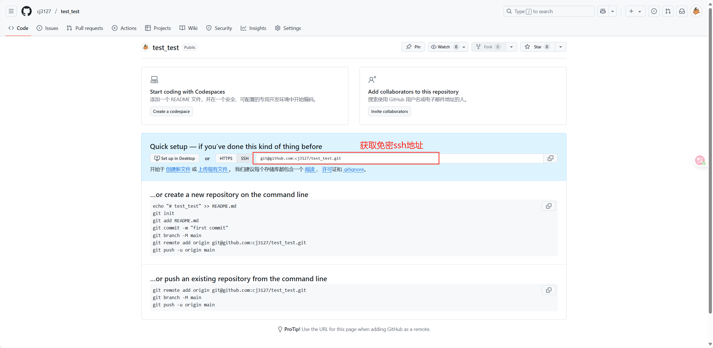713x348 pixels.
Task: Switch to the Wiki tab
Action: coord(189,28)
